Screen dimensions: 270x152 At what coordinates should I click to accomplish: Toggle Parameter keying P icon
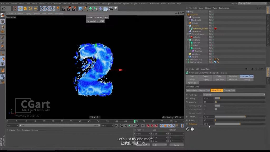(173, 126)
